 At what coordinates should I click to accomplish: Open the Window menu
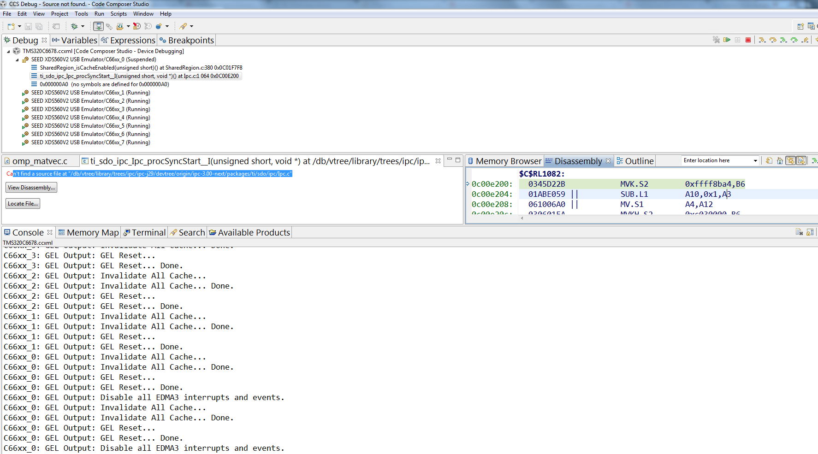point(143,14)
